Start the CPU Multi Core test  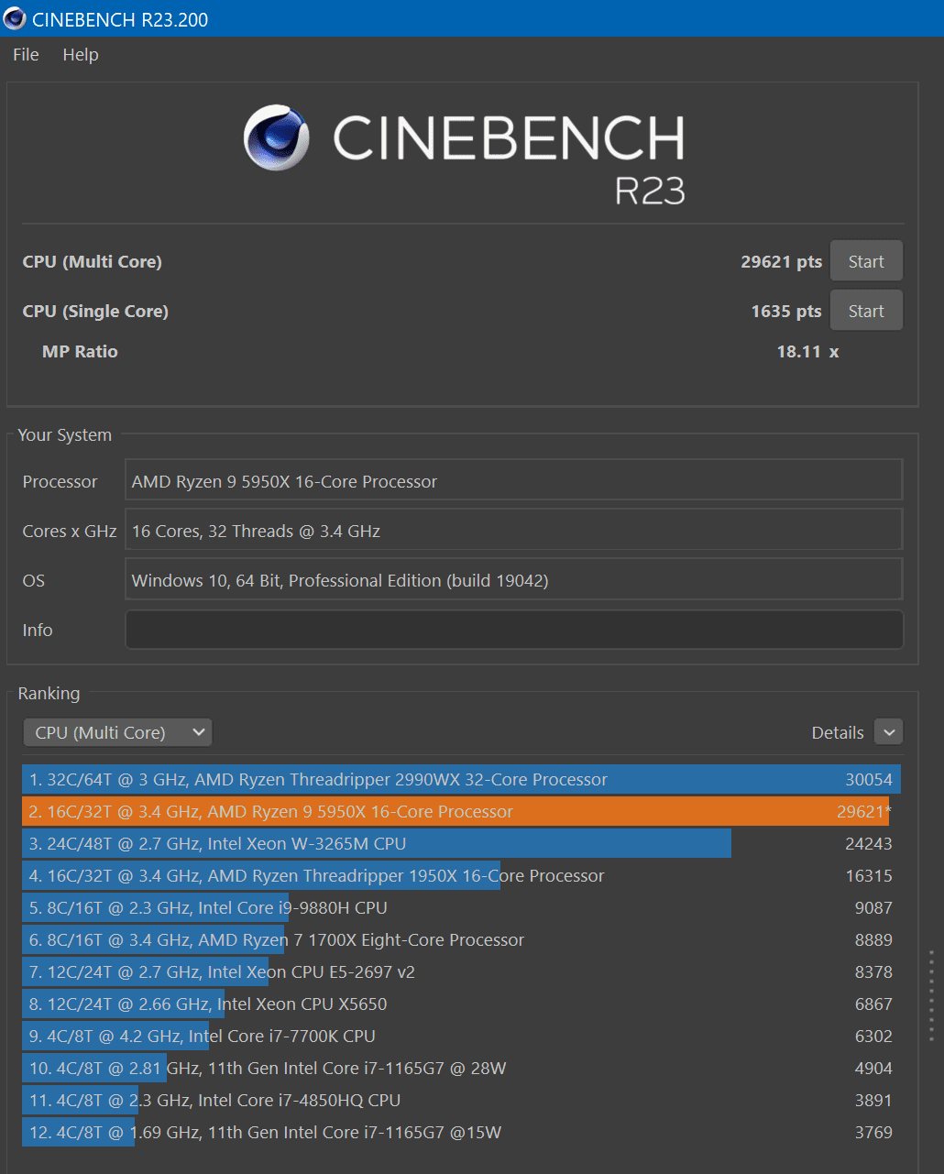[865, 262]
